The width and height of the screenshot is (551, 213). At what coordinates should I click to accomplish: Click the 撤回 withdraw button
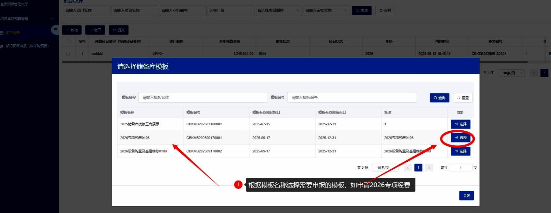coord(95,30)
